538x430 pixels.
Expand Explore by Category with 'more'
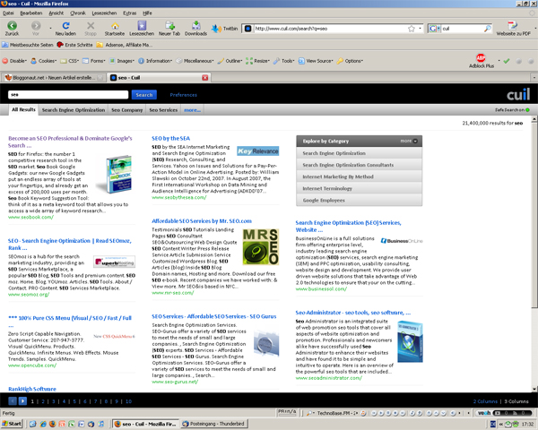[x=409, y=141]
